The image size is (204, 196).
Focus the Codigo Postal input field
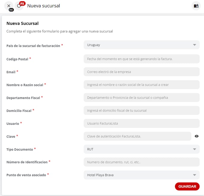[141, 59]
